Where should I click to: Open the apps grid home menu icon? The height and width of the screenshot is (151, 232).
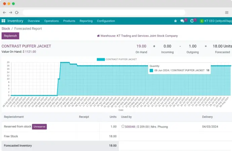click(x=4, y=21)
